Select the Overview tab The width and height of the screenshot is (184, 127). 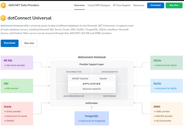point(79,5)
